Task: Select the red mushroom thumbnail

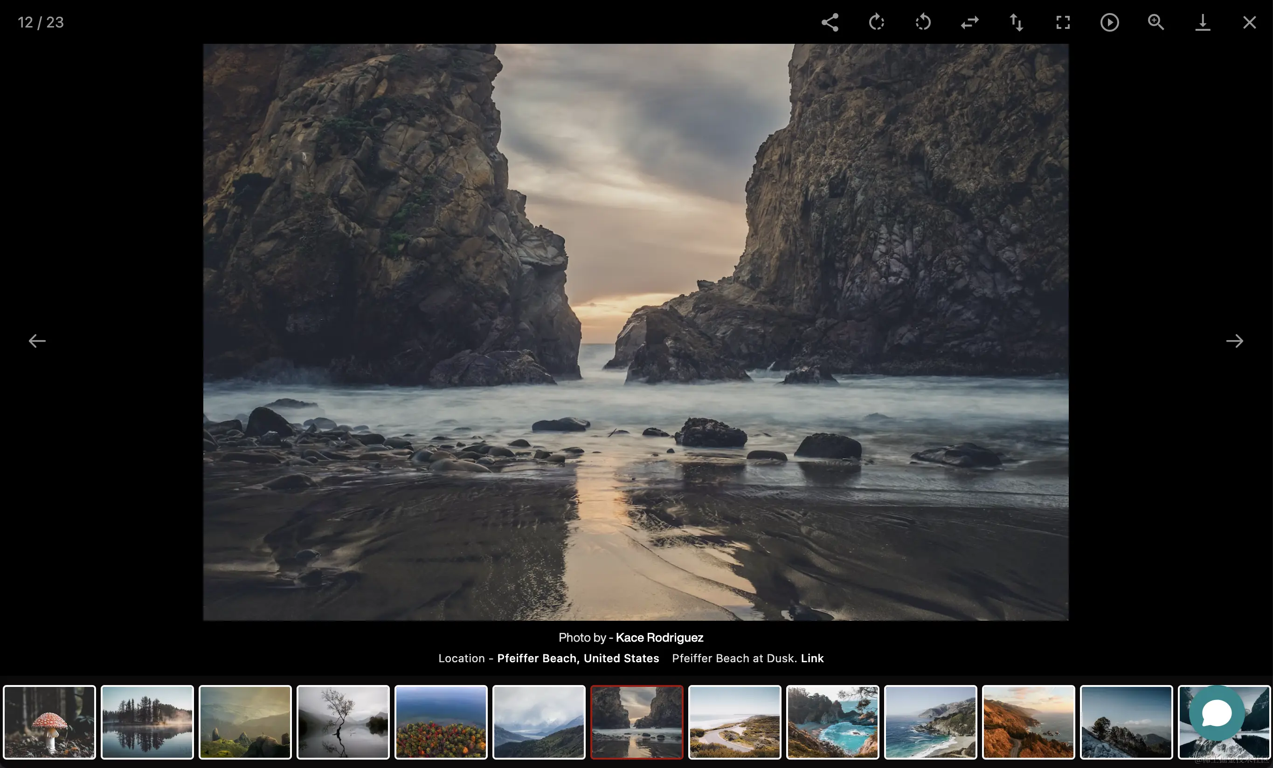Action: (x=49, y=722)
